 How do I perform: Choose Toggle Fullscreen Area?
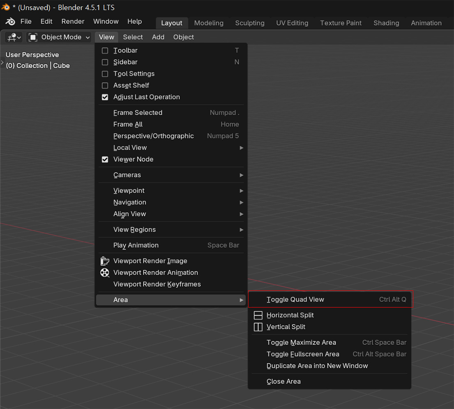point(330,354)
